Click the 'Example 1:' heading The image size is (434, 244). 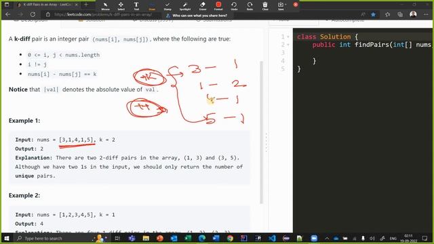(x=24, y=121)
